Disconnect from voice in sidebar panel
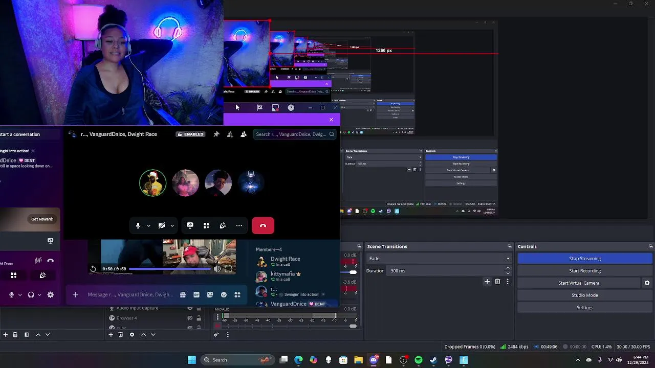Viewport: 655px width, 368px height. click(x=50, y=261)
